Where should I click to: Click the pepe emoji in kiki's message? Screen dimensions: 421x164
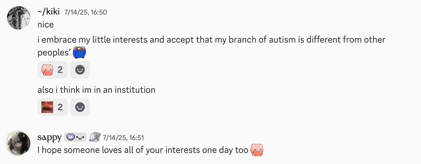pyautogui.click(x=79, y=53)
